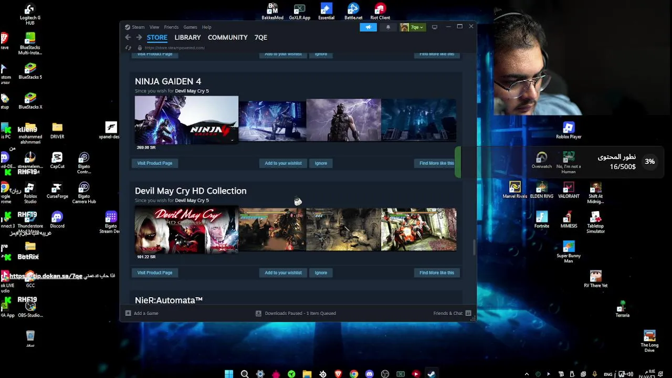Reload the Steam store page
672x378 pixels.
click(128, 48)
